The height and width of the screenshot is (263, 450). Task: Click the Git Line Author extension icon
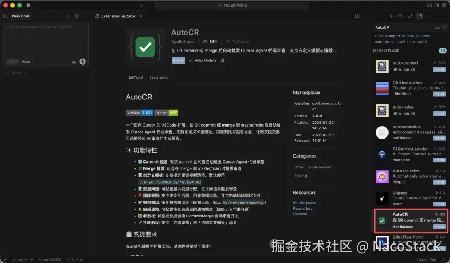click(382, 89)
